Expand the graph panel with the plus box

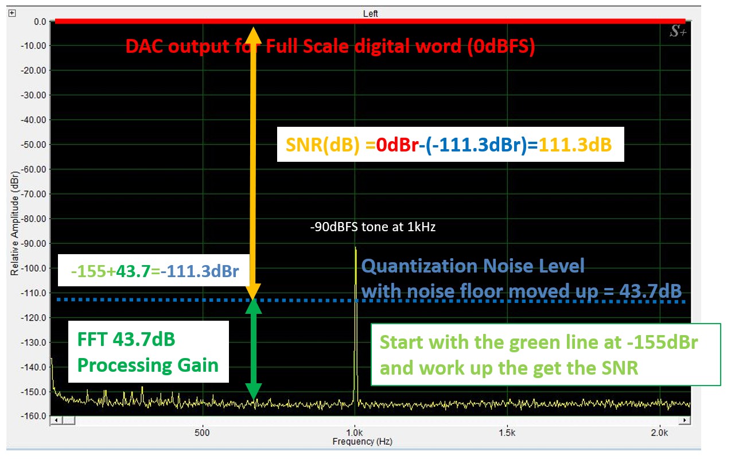12,13
